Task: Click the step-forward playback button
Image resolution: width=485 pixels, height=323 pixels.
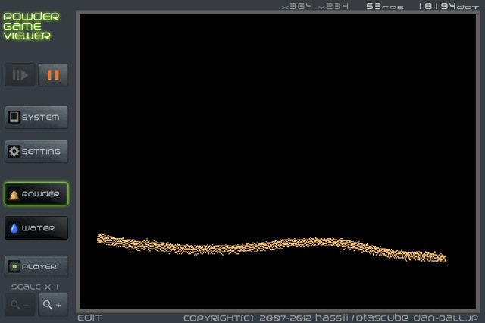Action: [20, 75]
